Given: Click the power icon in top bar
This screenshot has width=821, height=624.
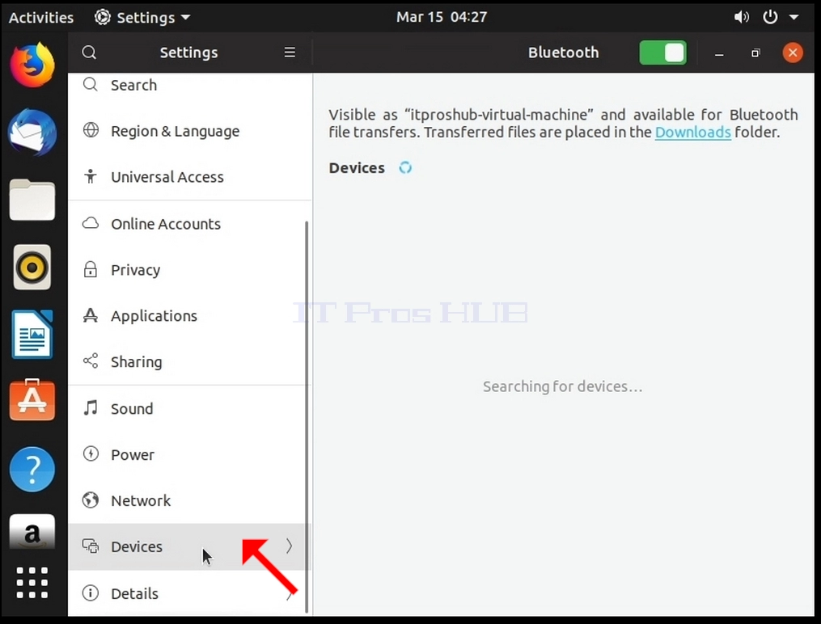Looking at the screenshot, I should (x=770, y=17).
